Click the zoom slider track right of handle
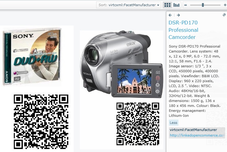 [213, 5]
